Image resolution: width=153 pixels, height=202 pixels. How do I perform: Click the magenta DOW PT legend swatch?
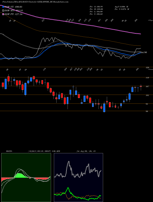3,14
